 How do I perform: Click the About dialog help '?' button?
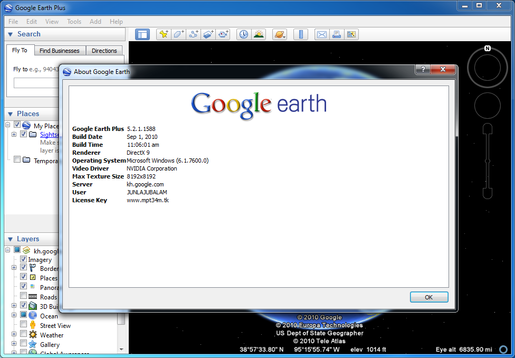(423, 69)
